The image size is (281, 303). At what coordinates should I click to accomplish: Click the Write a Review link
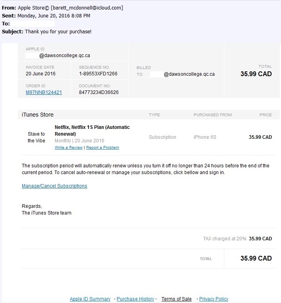click(69, 148)
